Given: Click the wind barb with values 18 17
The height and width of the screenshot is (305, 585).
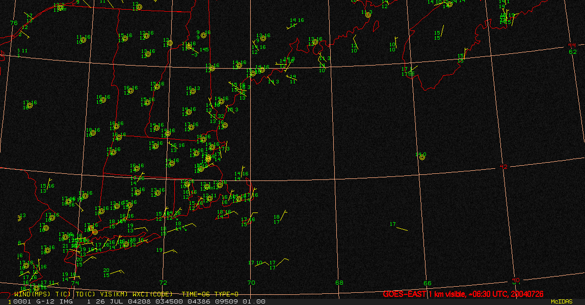Looking at the screenshot, I should [x=281, y=217].
